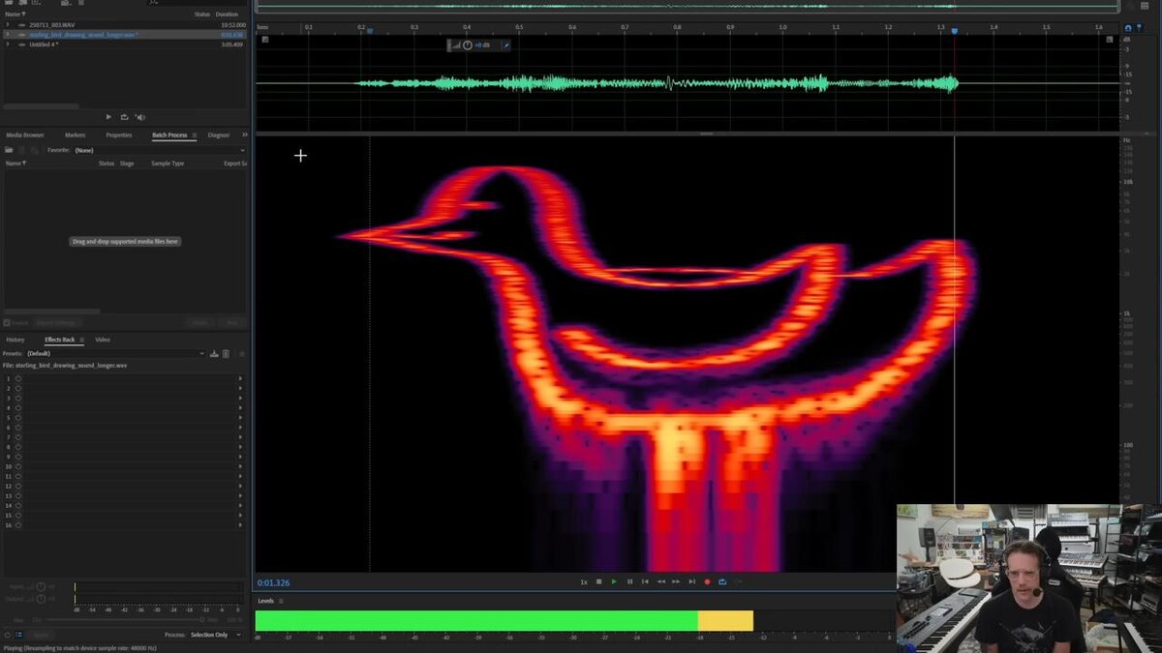
Task: Toggle power for effects rack slot 1
Action: [17, 377]
